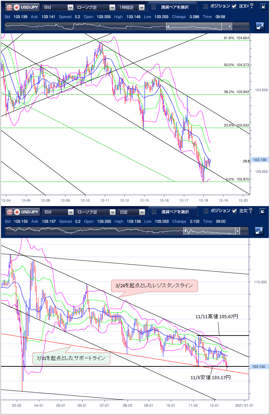Click the top chart's scale reset icon
Viewport: 270px width, 415px height.
260,26
